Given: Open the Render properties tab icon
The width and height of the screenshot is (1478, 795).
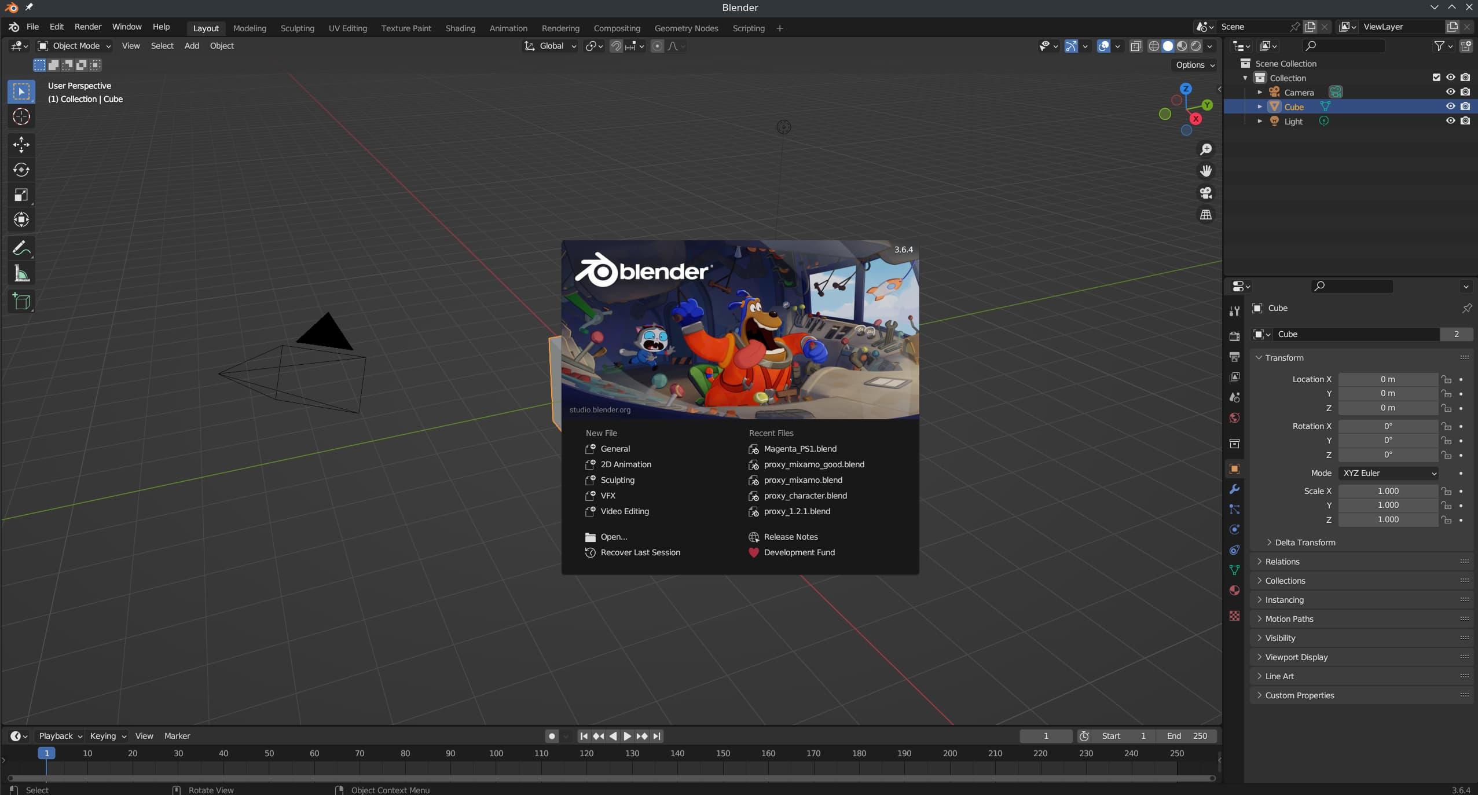Looking at the screenshot, I should [1234, 336].
